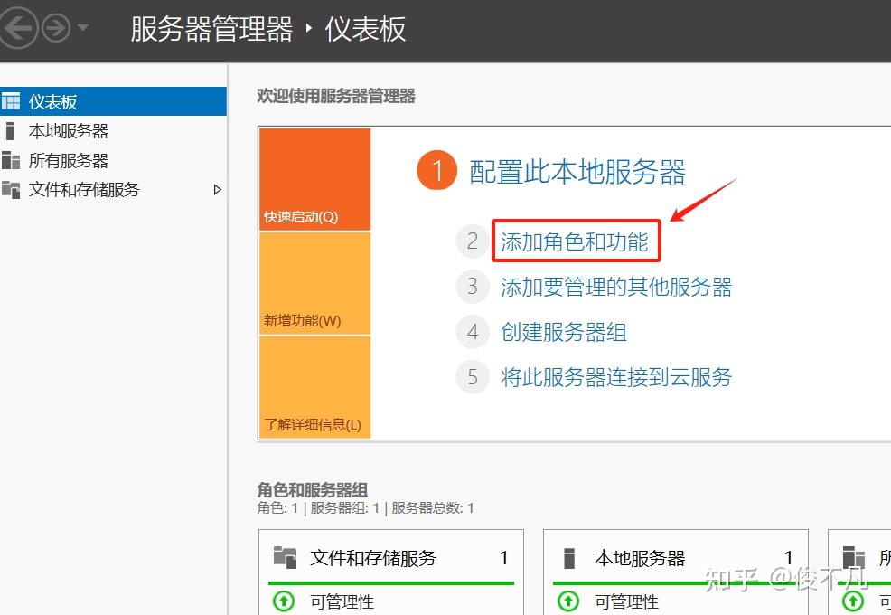Select the 仪表板 dashboard sidebar item

(113, 101)
